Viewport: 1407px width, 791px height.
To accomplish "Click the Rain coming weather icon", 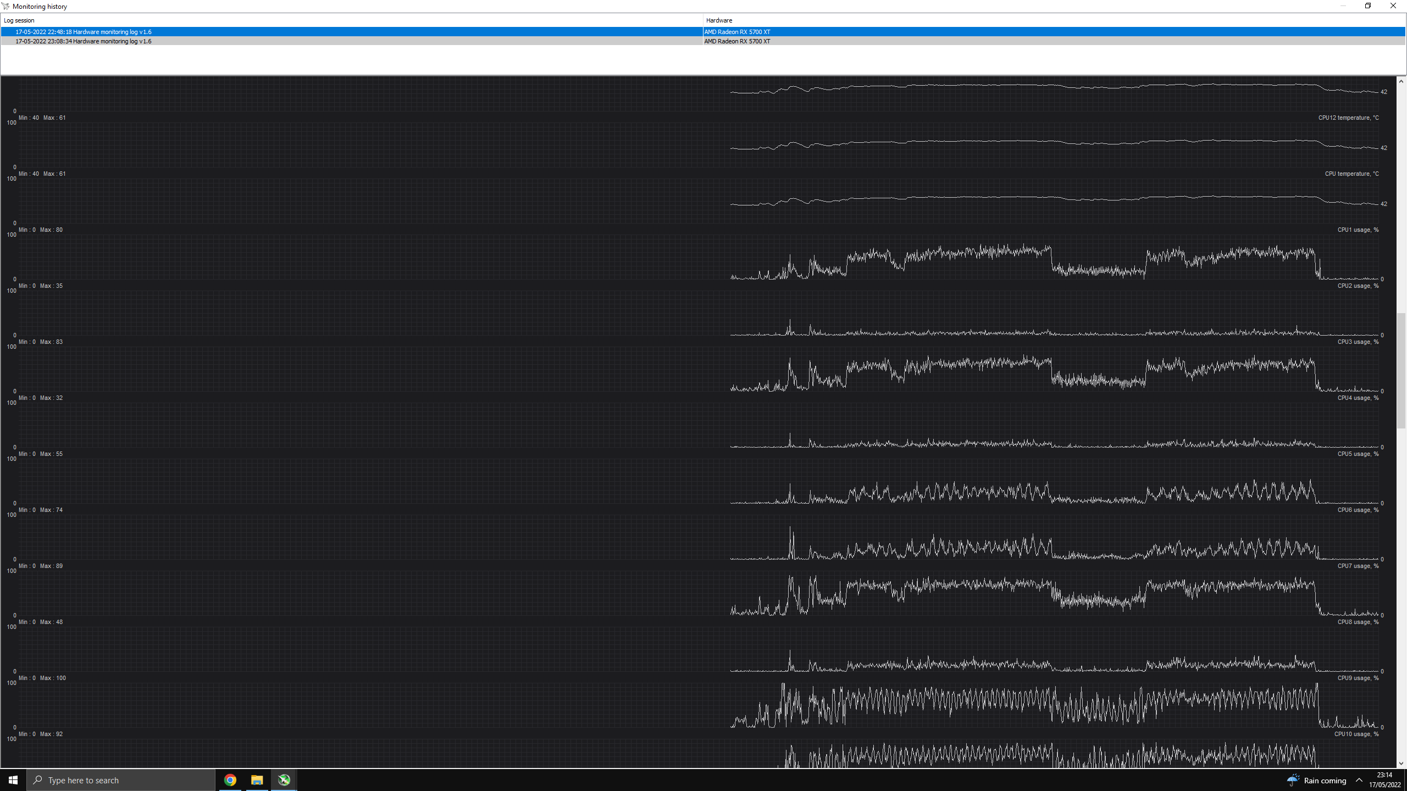I will point(1293,780).
